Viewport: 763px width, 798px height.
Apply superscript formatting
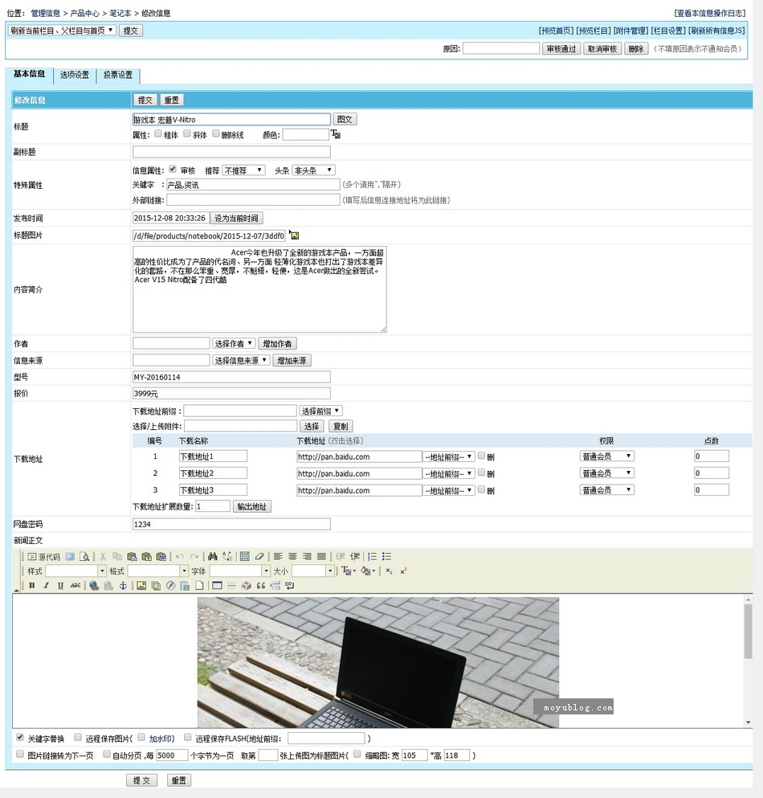click(403, 571)
